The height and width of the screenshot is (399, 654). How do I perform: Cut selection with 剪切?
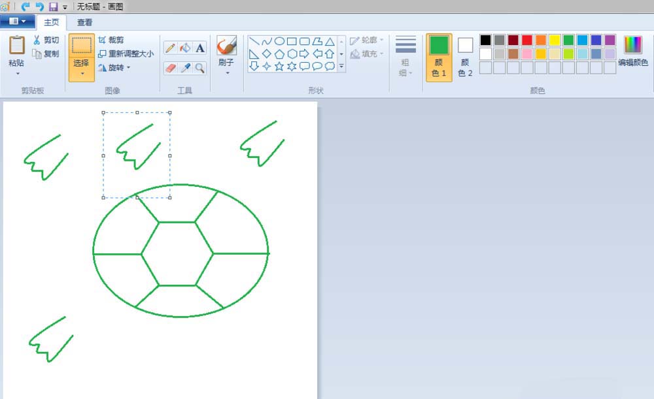coord(46,40)
